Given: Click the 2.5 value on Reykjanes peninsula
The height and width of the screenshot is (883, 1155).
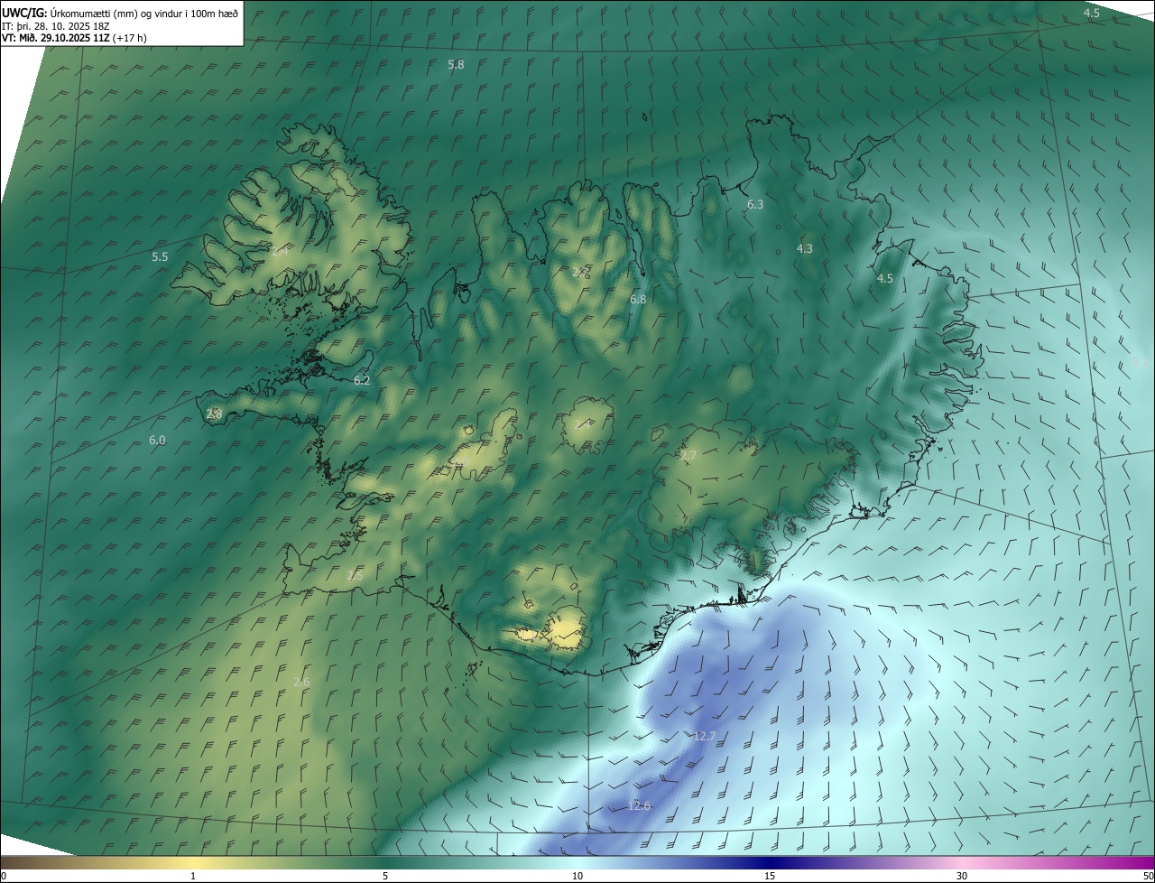Looking at the screenshot, I should coord(355,576).
